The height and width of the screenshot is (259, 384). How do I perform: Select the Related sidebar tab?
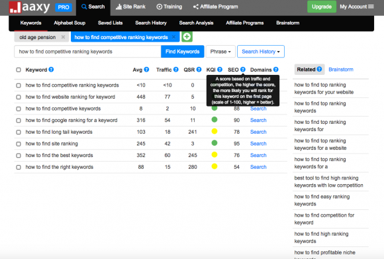pos(309,70)
